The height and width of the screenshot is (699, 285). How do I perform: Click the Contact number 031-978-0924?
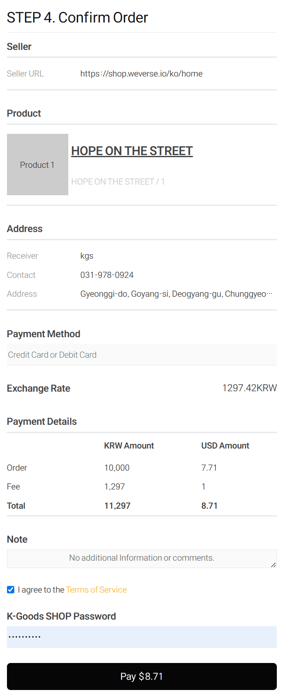click(107, 275)
